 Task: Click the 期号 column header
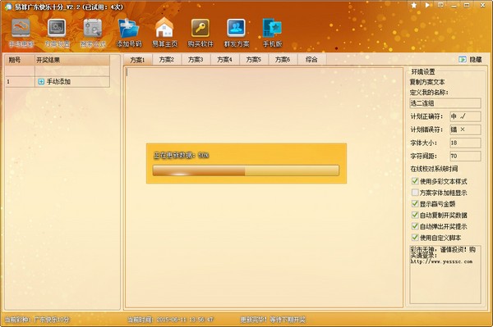(20, 60)
